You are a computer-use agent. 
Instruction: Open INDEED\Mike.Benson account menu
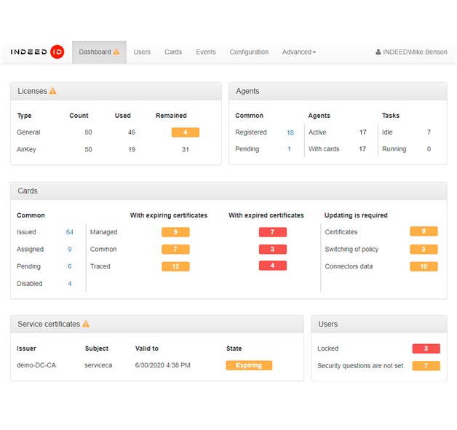pos(411,52)
